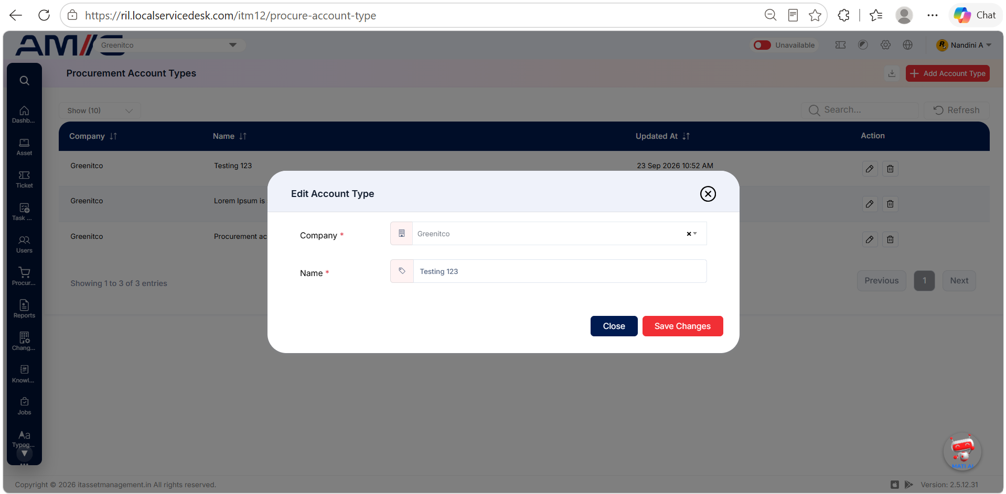1006x494 pixels.
Task: Go to Dashboard in sidebar
Action: coord(24,114)
